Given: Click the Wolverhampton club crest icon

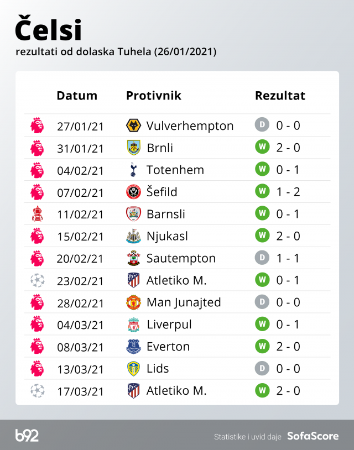Looking at the screenshot, I should [133, 125].
